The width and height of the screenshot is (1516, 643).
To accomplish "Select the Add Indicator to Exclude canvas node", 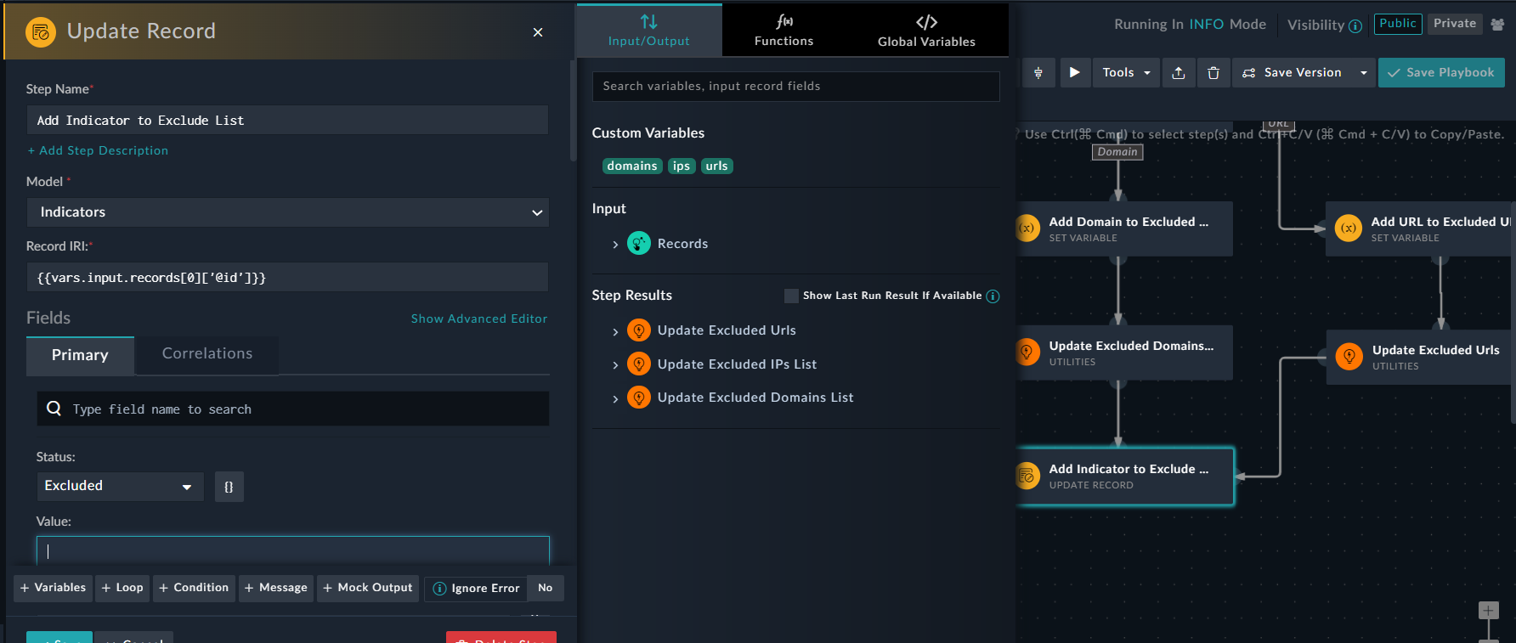I will coord(1124,476).
